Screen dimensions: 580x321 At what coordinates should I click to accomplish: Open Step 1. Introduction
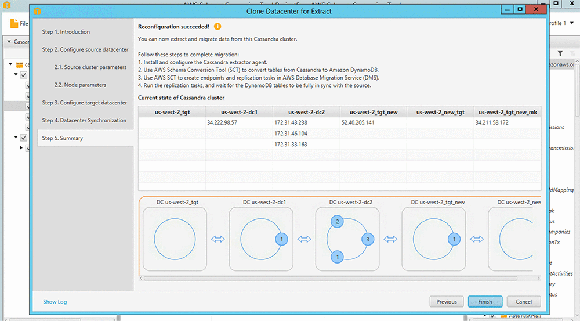[66, 32]
